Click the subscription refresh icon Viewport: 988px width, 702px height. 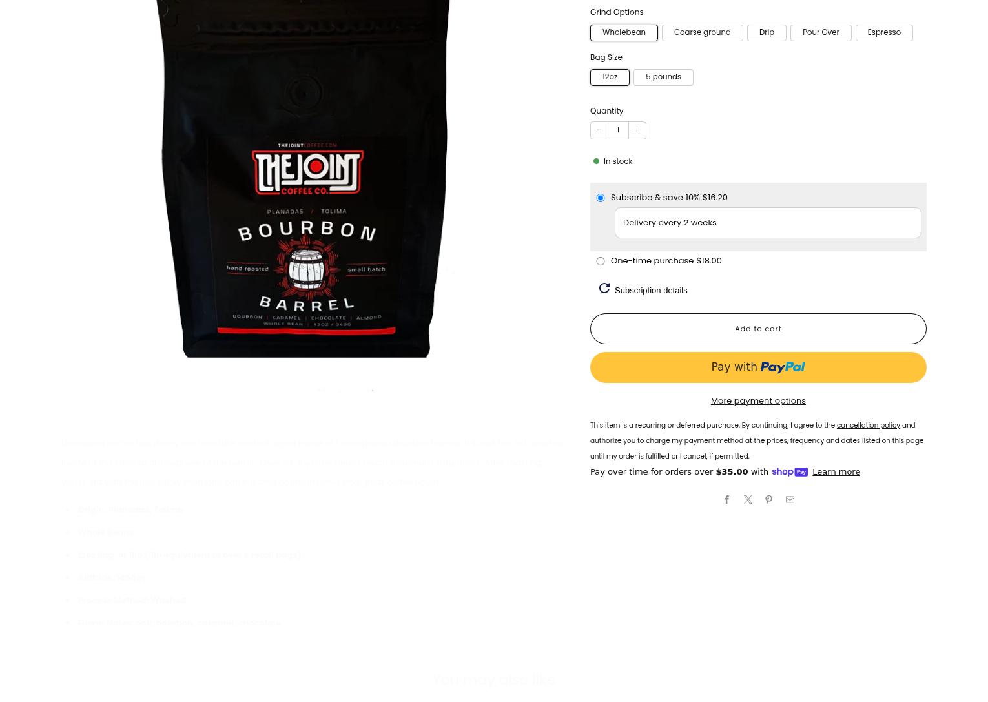pos(604,289)
